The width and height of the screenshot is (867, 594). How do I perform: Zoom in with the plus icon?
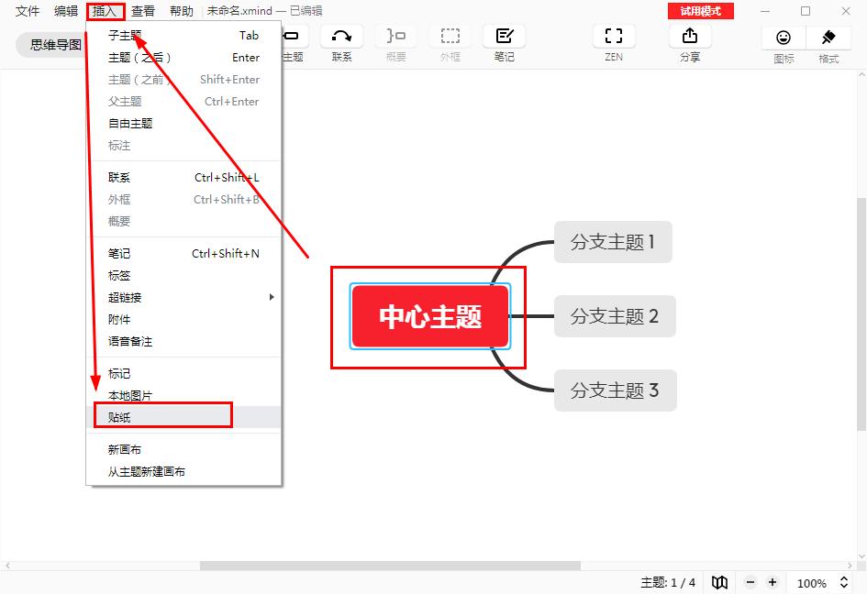[x=772, y=582]
